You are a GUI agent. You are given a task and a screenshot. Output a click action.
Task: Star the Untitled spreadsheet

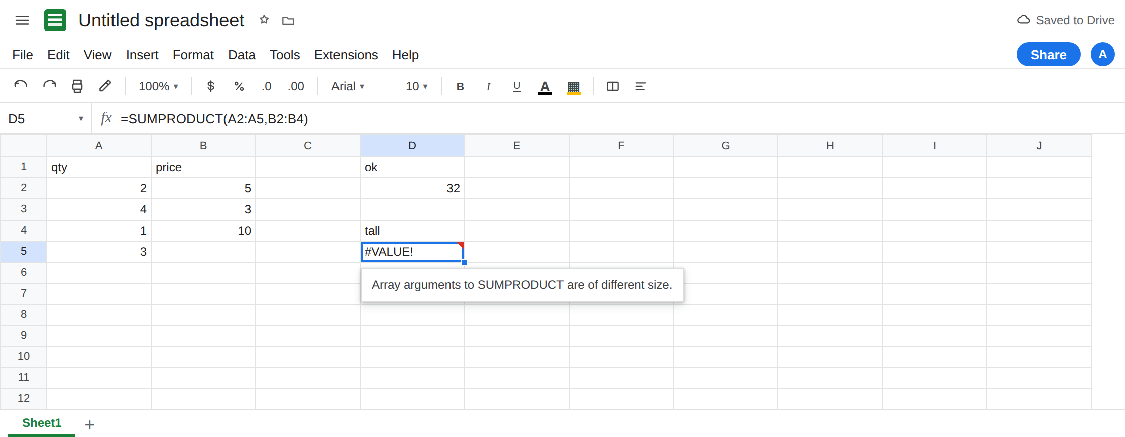(x=264, y=20)
